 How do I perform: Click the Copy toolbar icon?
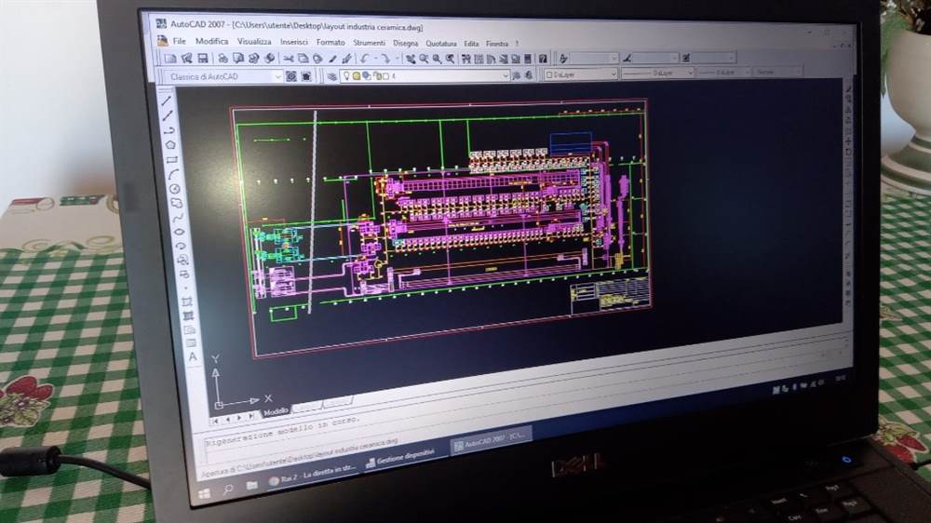click(303, 59)
